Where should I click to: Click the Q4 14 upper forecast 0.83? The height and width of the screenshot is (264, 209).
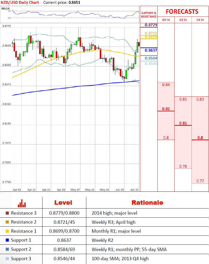tap(200, 99)
